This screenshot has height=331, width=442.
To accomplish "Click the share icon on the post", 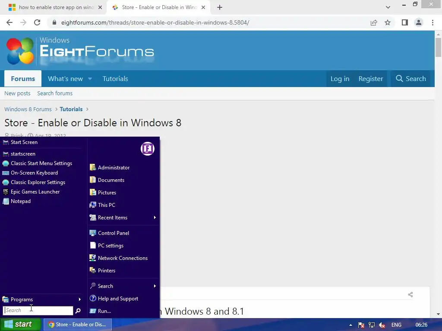I will point(410,295).
